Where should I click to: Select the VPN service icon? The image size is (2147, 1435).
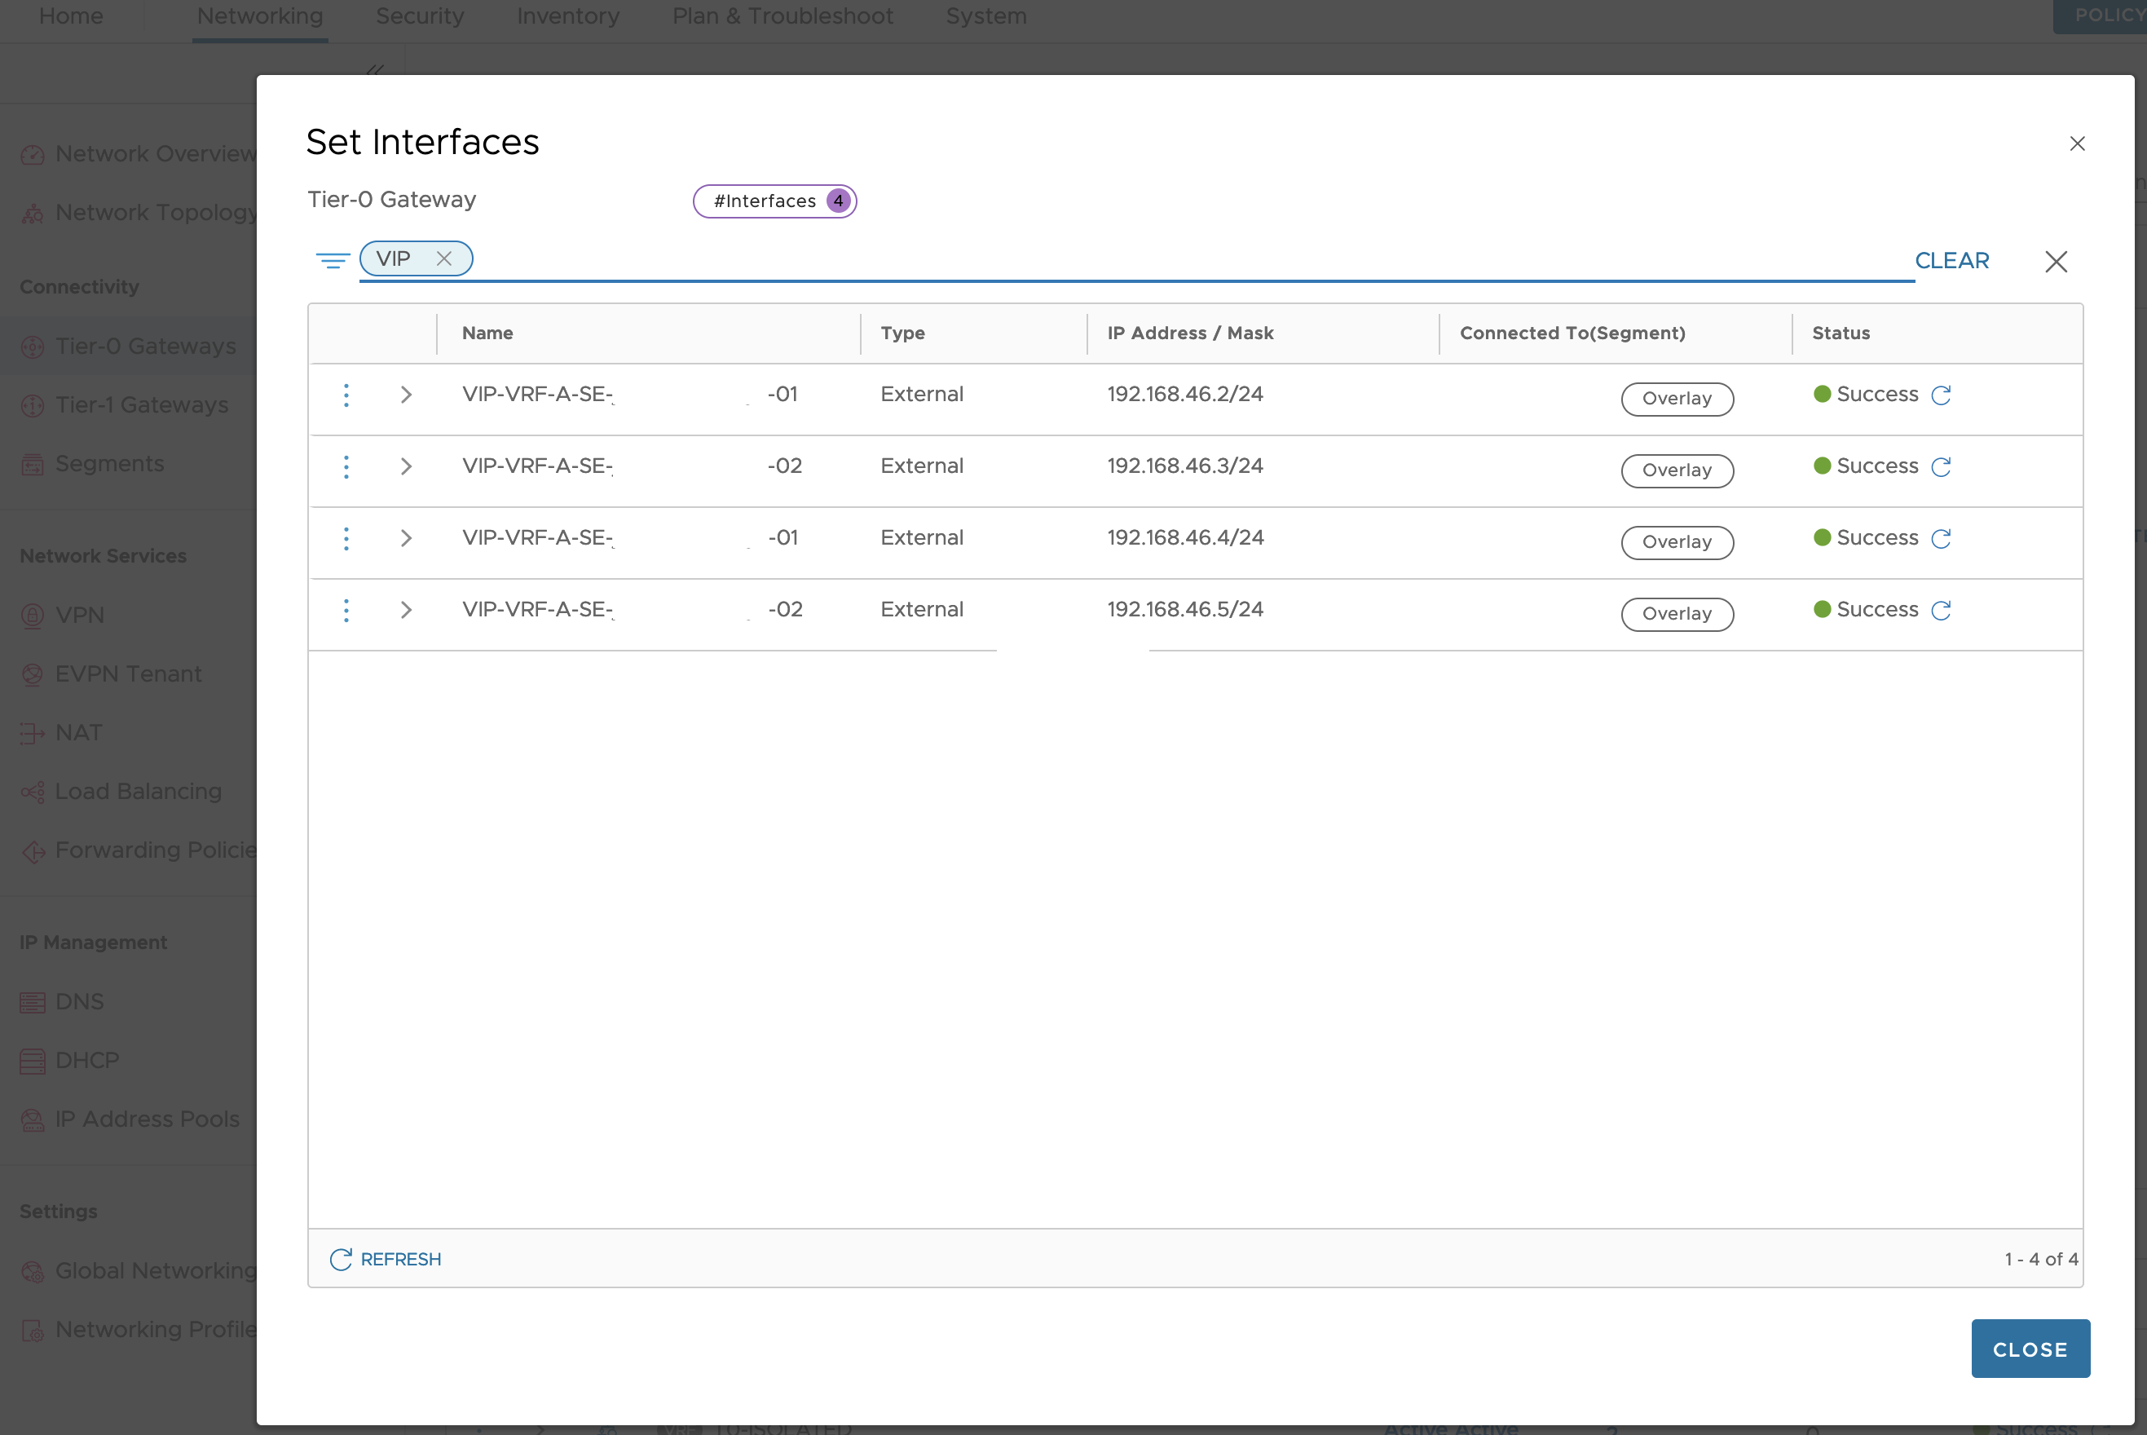pos(33,615)
